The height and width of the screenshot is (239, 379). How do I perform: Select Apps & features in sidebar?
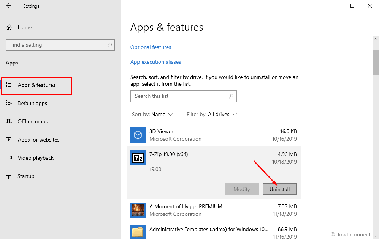click(x=37, y=85)
